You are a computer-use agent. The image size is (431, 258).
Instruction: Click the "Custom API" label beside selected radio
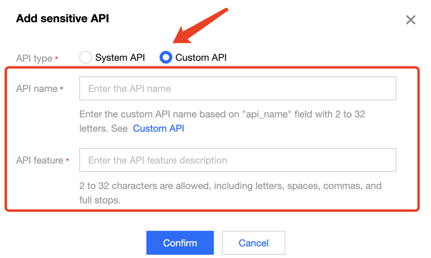click(201, 58)
